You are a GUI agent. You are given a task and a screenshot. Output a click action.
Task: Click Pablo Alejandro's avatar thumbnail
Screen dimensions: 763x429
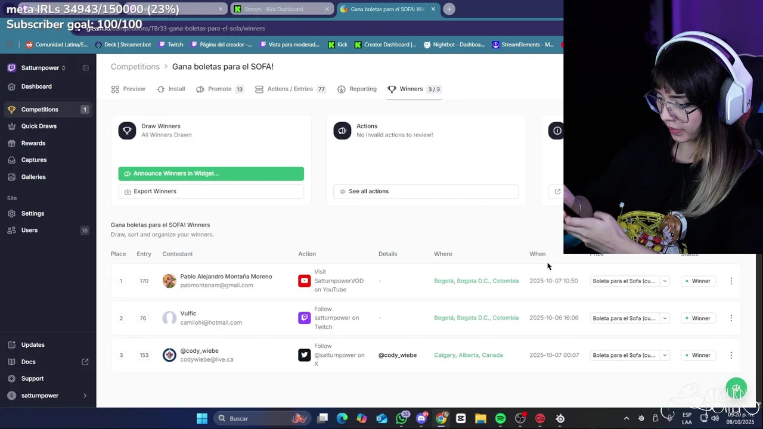(169, 281)
